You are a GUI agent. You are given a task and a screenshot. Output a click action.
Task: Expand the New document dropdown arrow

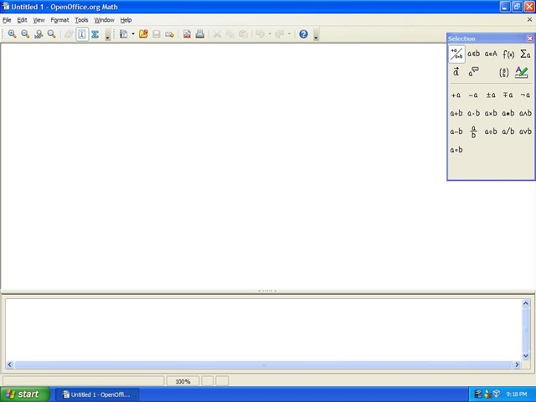click(133, 33)
